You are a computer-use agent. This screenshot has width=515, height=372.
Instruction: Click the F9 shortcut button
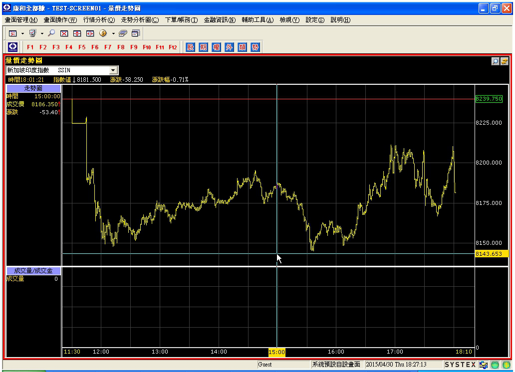[134, 47]
